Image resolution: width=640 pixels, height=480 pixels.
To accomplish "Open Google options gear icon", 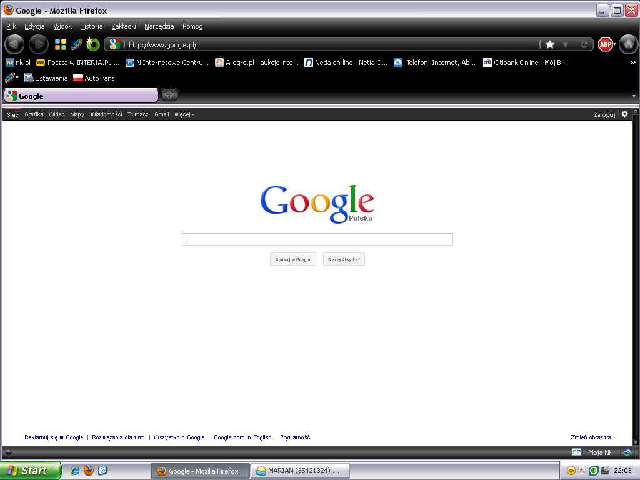I will point(625,114).
